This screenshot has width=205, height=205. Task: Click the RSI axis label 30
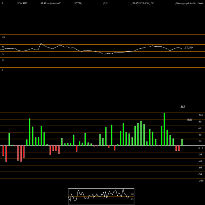3,60
